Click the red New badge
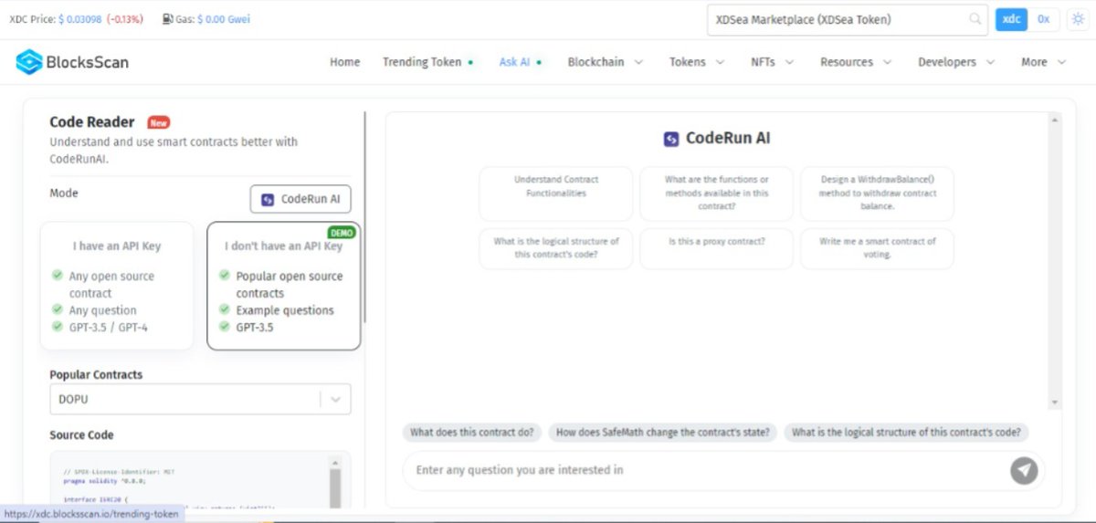1096x523 pixels. (158, 122)
